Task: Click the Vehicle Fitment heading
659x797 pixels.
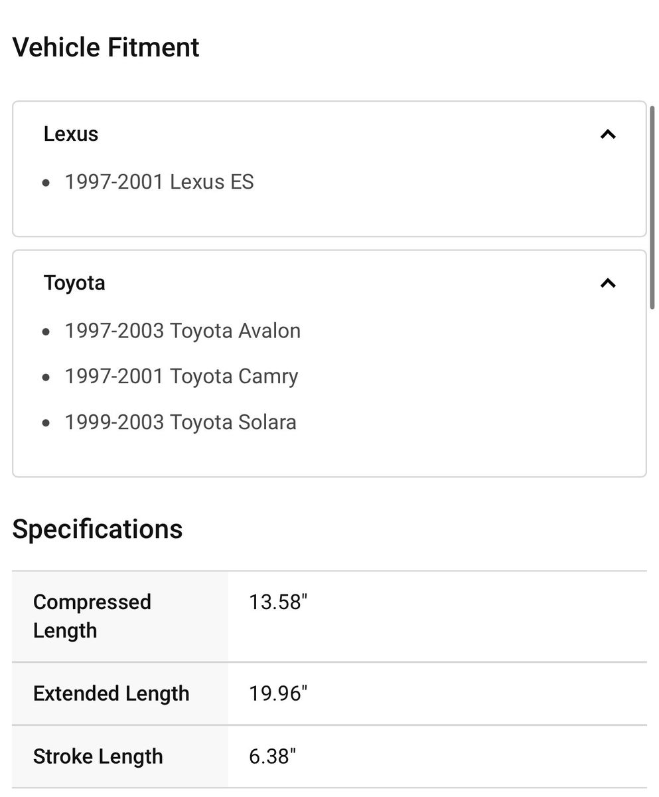Action: click(x=106, y=48)
